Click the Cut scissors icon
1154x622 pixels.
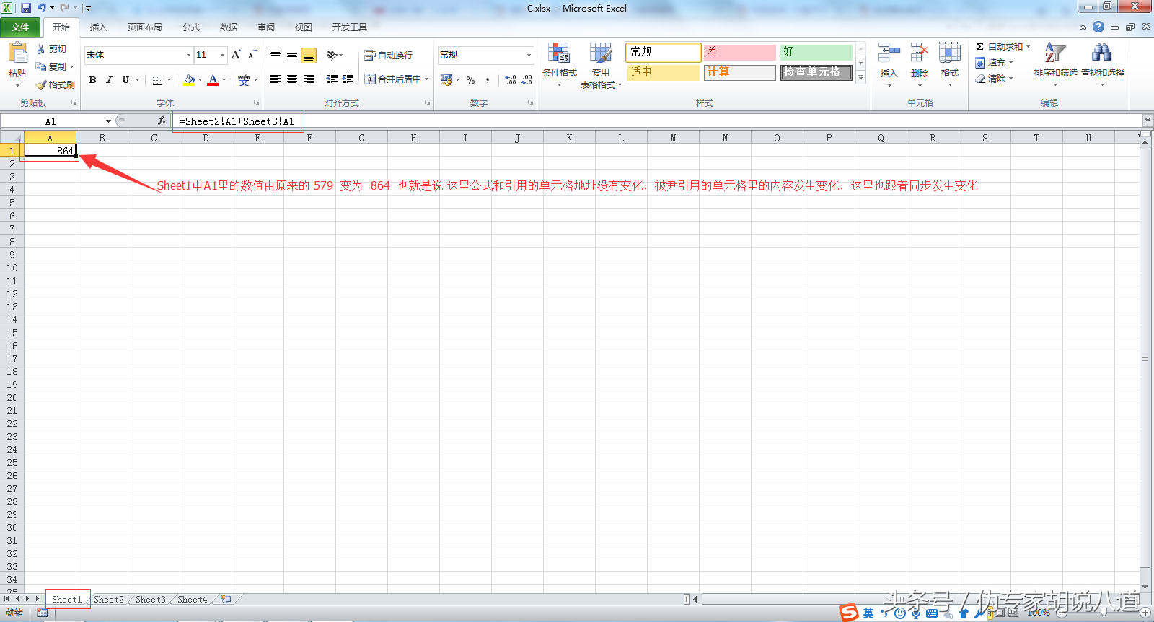tap(41, 49)
